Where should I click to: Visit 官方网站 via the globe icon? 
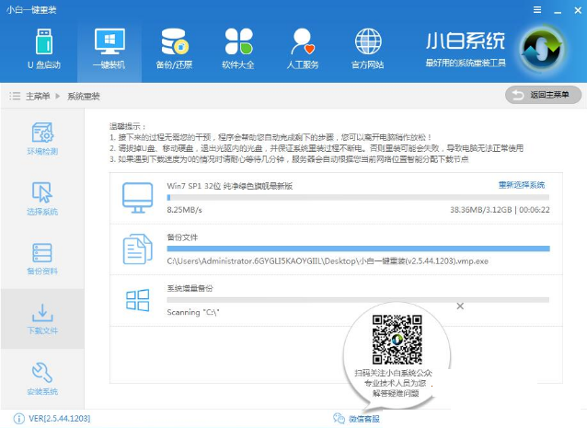368,49
